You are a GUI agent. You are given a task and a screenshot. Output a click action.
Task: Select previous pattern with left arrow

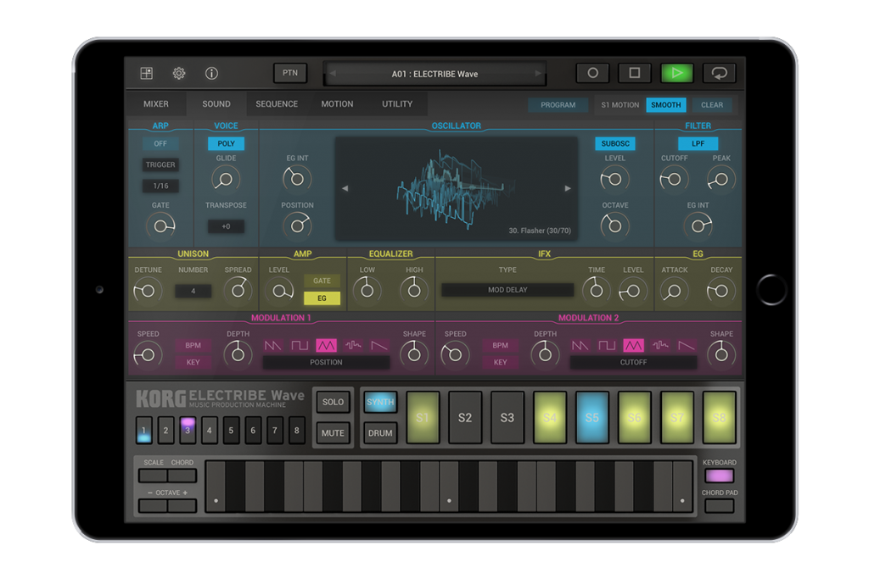333,74
